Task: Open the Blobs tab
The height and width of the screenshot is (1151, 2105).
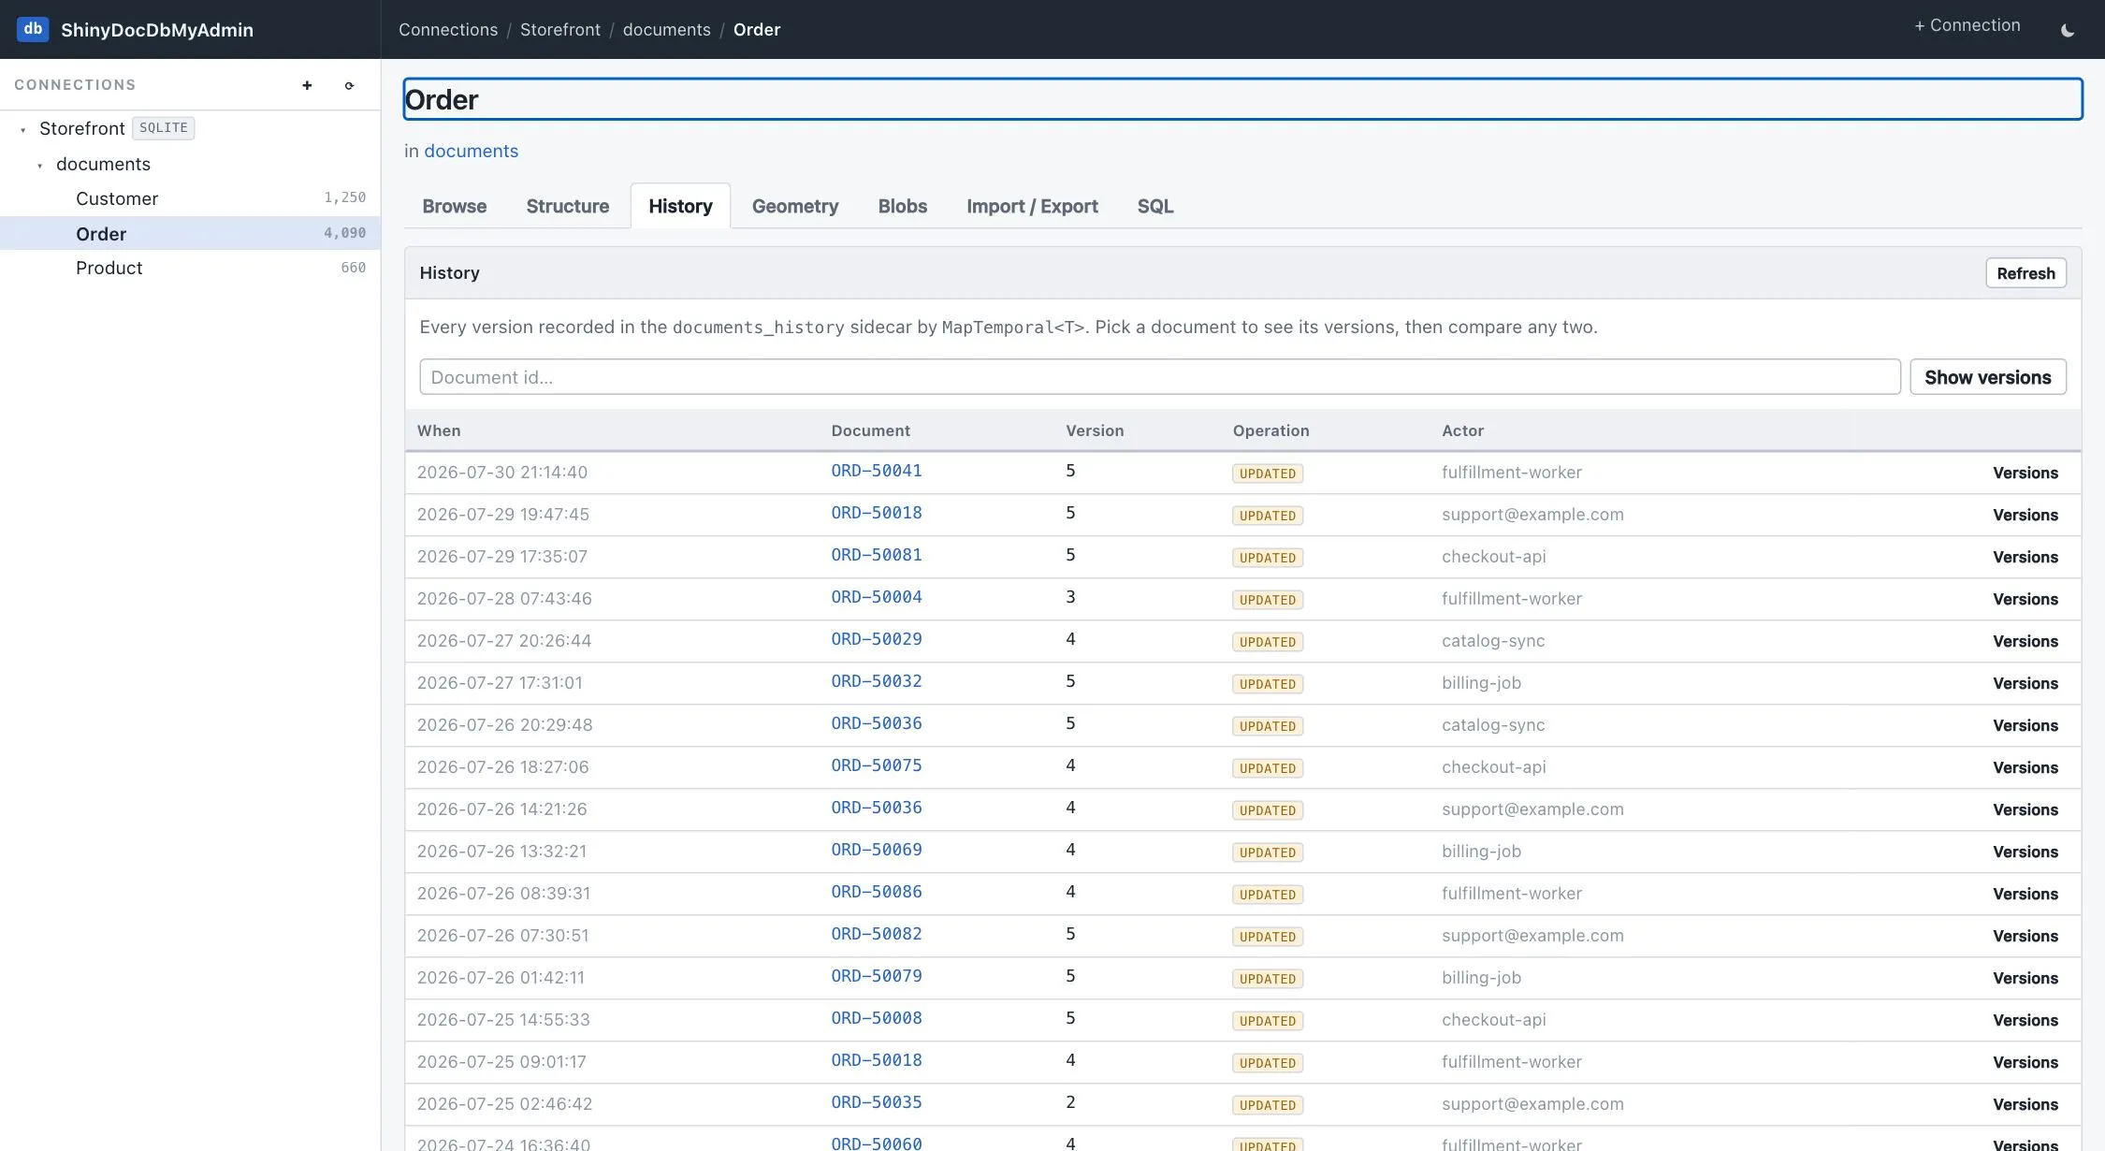Action: 902,206
